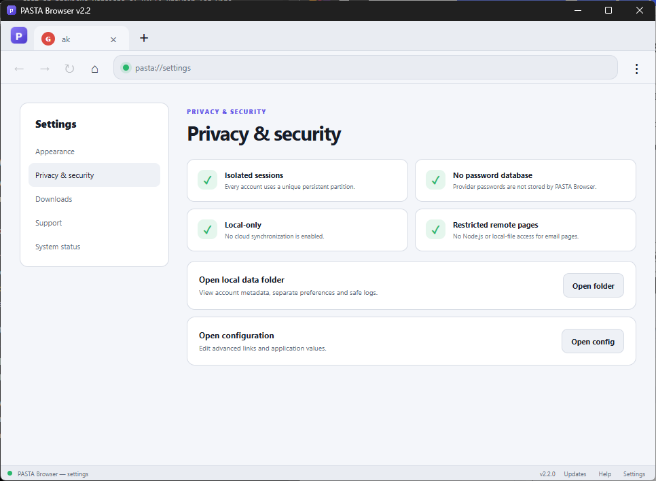Click 'Open local data folder' heading

tap(241, 280)
